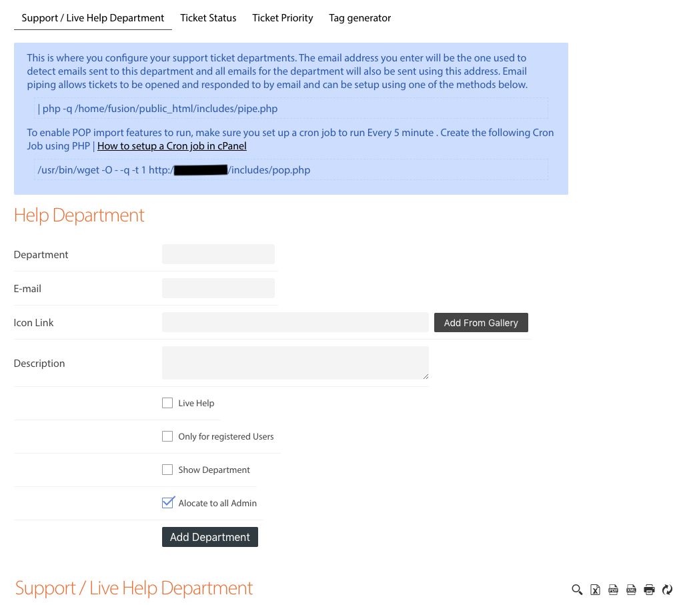Viewport: 685px width, 605px height.
Task: Open the Ticket Priority tab
Action: [282, 18]
